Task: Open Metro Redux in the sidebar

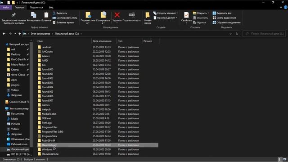Action: [18, 64]
